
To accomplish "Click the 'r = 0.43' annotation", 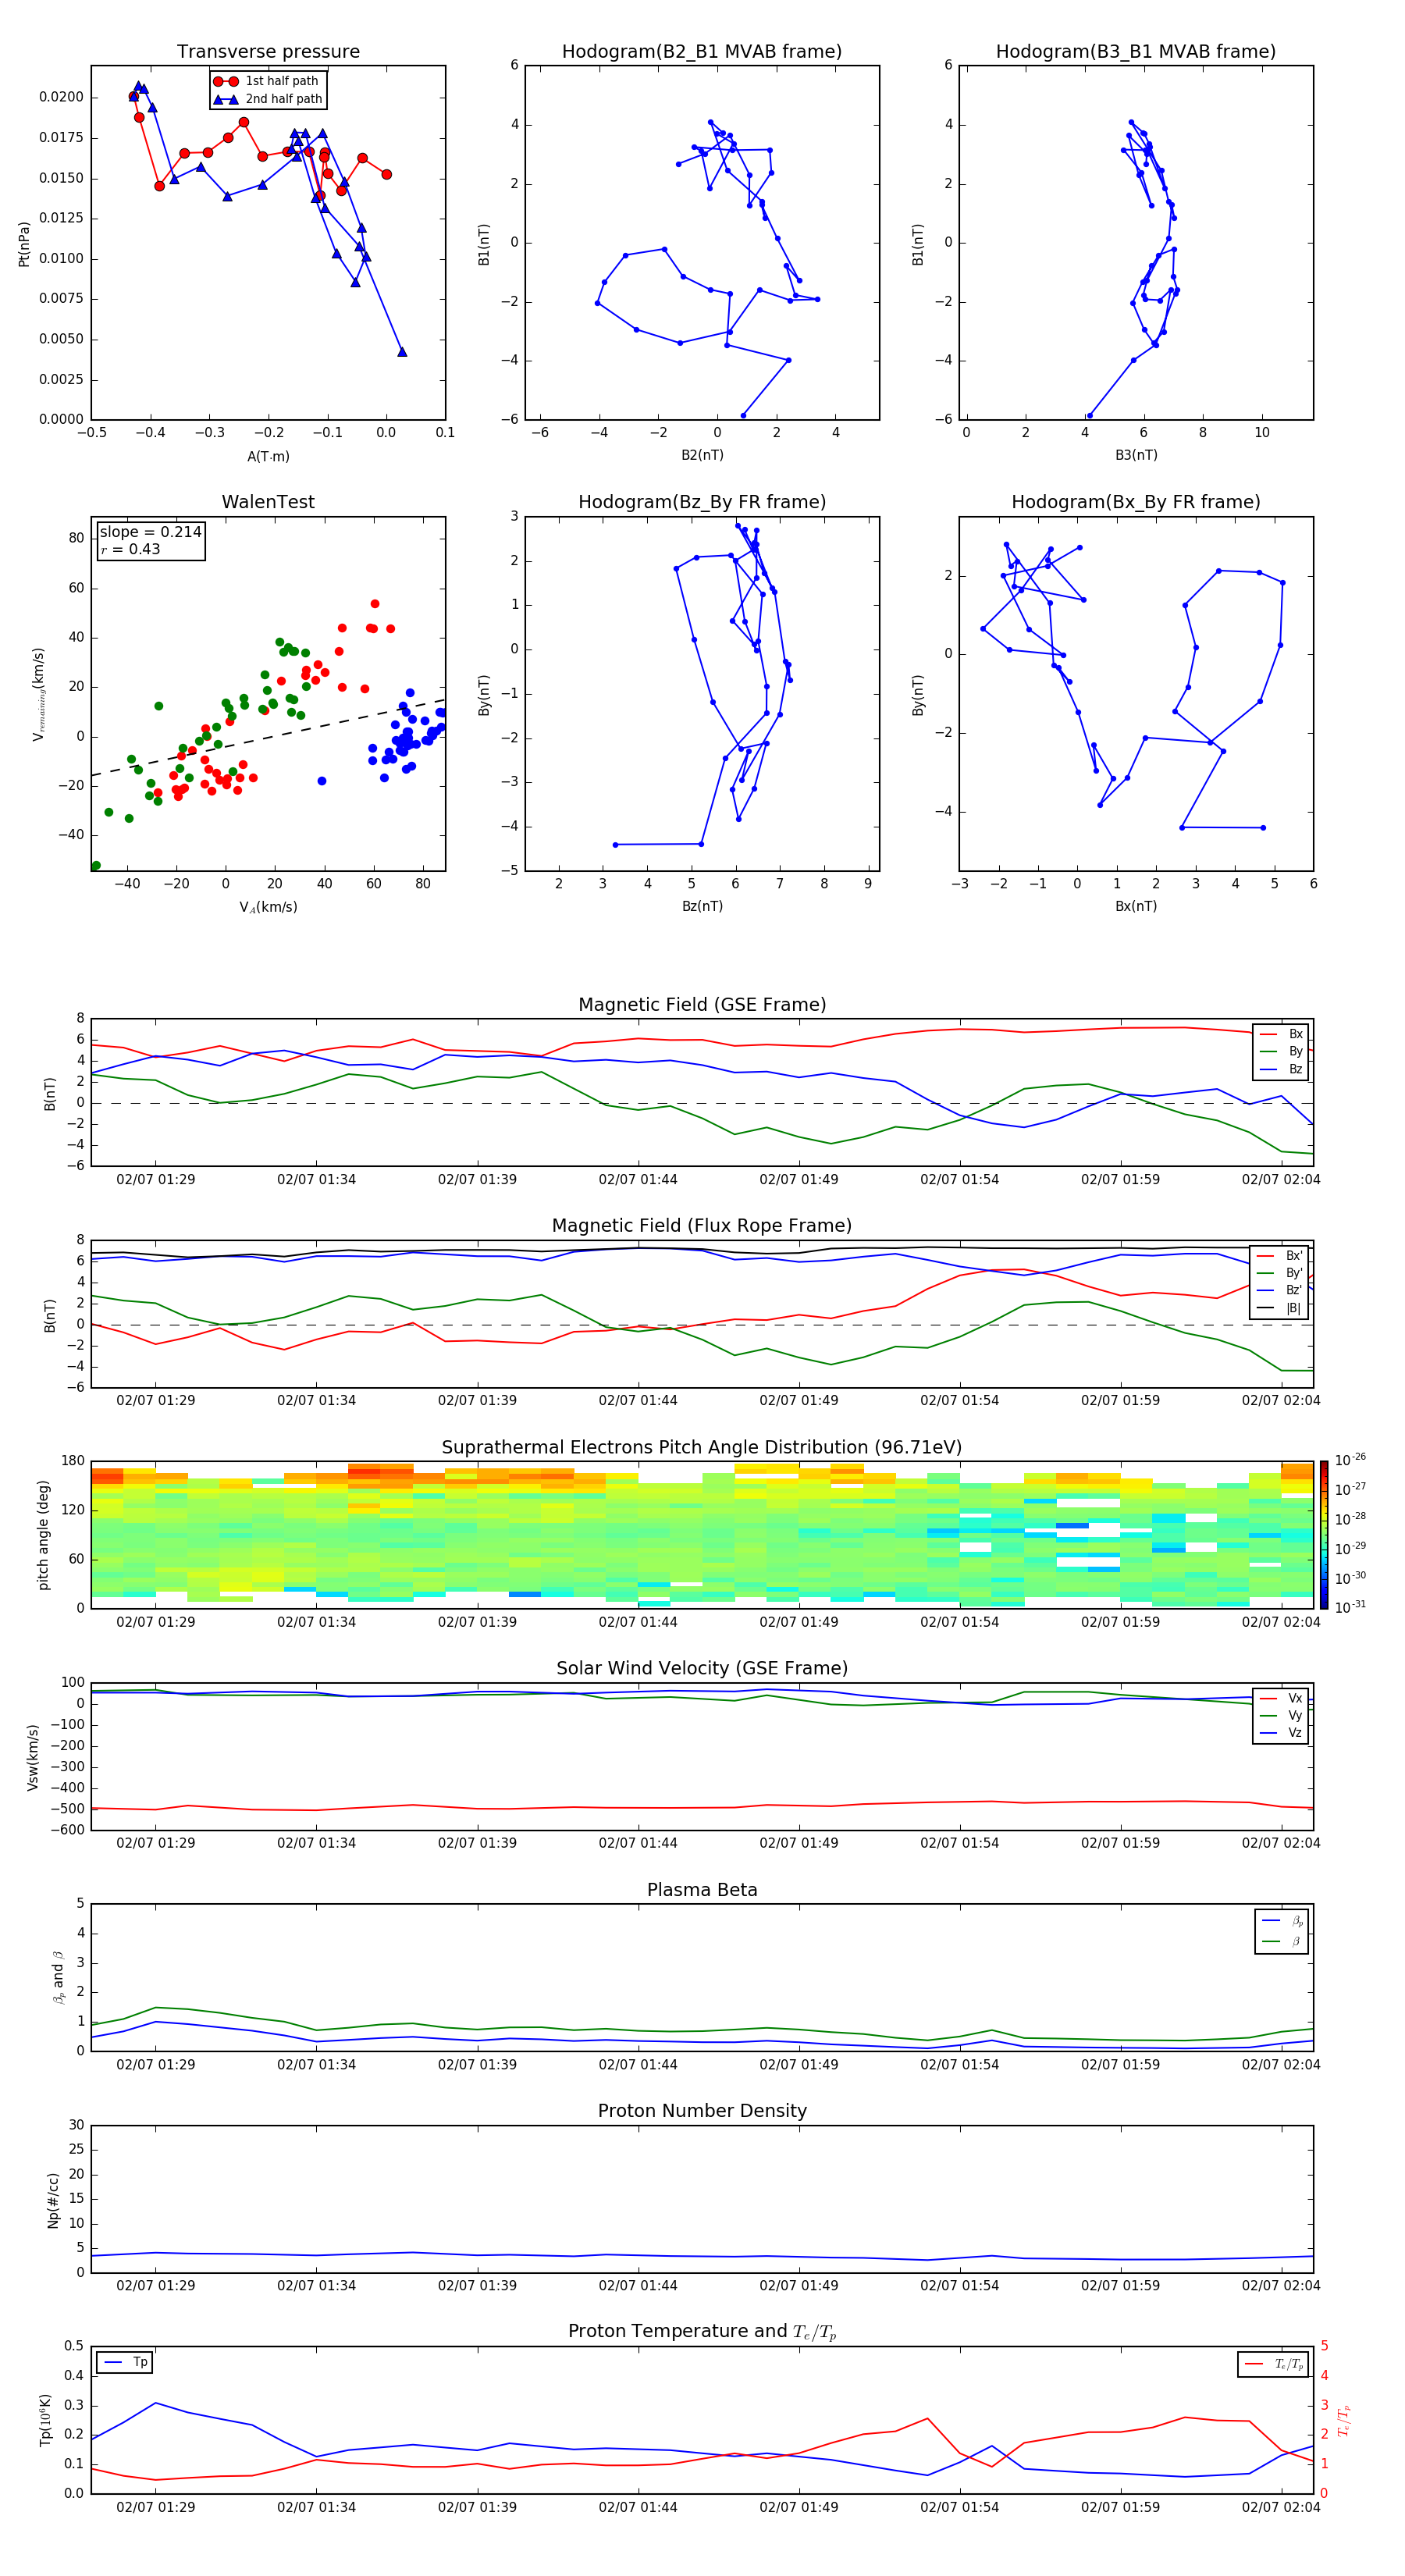I will tap(130, 549).
